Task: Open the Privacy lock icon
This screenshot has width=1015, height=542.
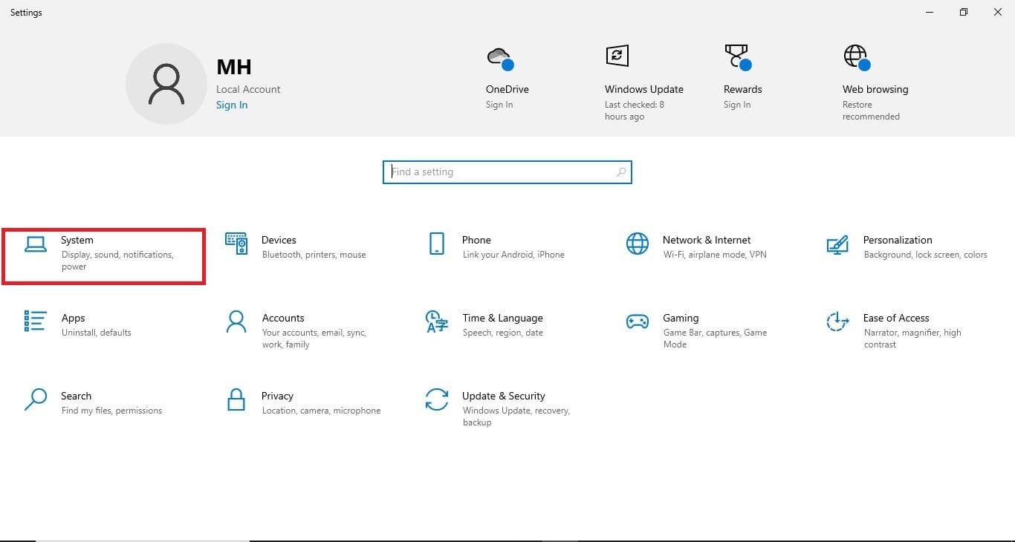Action: [x=236, y=399]
